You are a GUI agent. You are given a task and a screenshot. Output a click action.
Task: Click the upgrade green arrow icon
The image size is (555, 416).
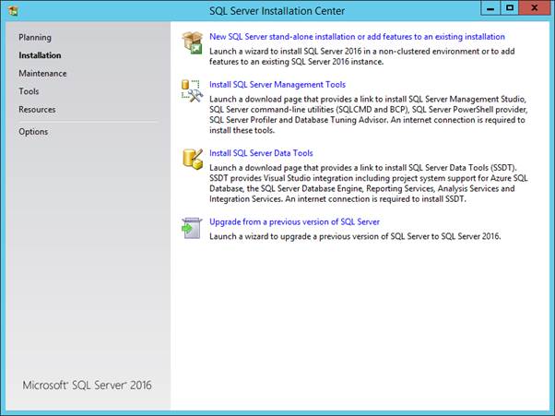[192, 228]
